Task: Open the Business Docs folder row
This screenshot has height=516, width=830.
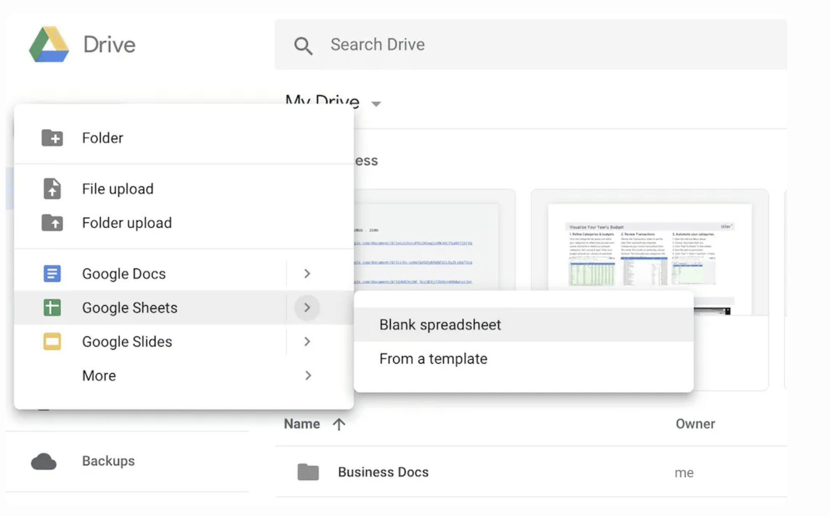Action: pos(532,472)
